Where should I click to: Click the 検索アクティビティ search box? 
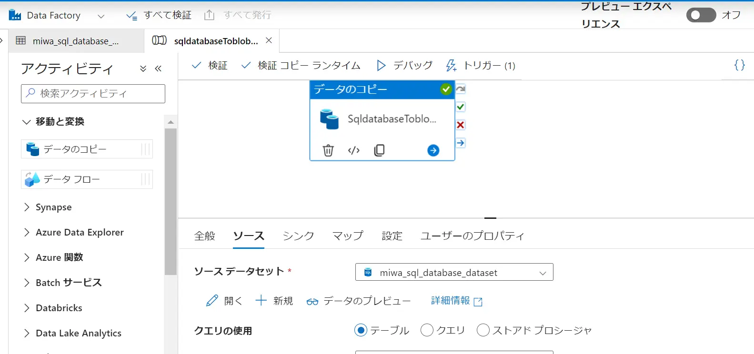tap(93, 94)
